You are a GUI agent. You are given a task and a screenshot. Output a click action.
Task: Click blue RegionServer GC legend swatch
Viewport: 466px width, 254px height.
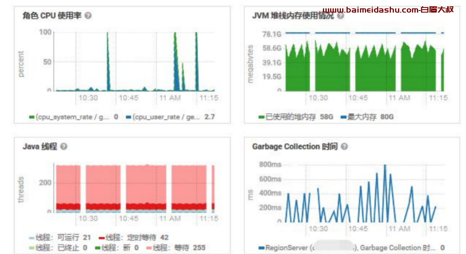262,248
